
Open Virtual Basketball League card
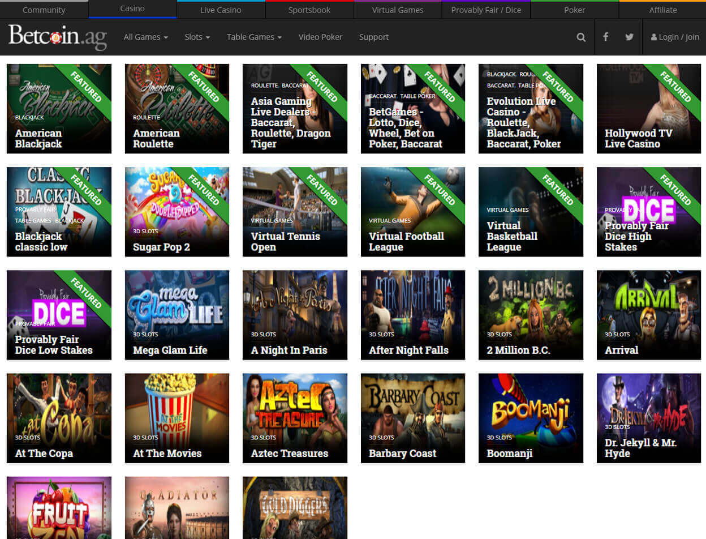[531, 212]
